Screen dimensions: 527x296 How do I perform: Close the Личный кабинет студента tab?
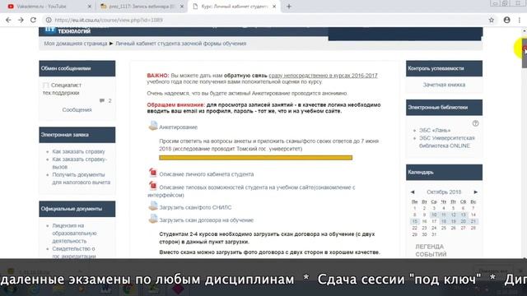[x=274, y=7]
